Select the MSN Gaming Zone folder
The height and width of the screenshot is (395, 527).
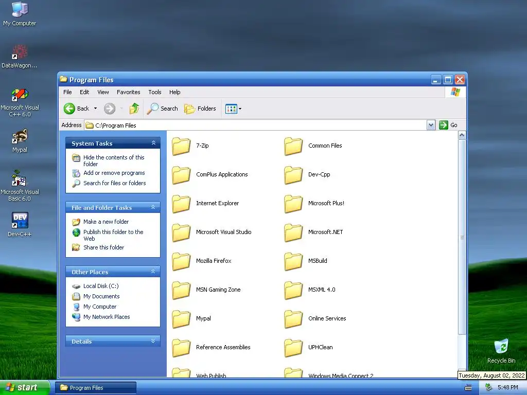point(206,290)
